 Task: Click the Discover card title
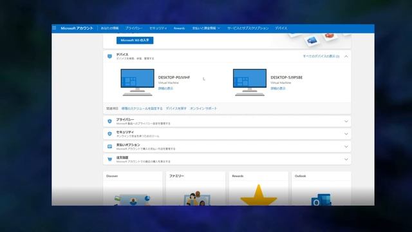(112, 176)
